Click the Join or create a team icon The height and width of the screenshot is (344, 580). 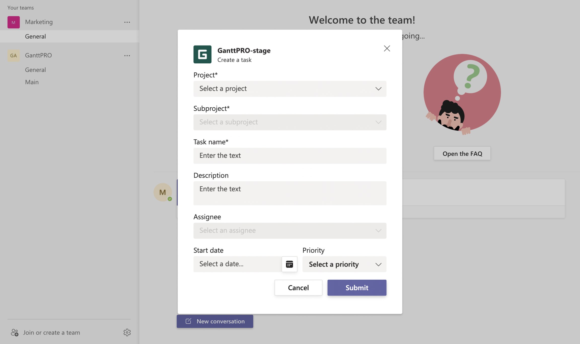click(15, 332)
